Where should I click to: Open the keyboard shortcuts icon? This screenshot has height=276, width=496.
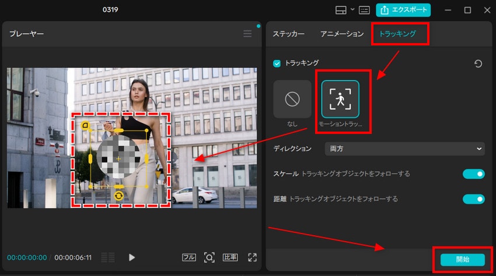364,10
